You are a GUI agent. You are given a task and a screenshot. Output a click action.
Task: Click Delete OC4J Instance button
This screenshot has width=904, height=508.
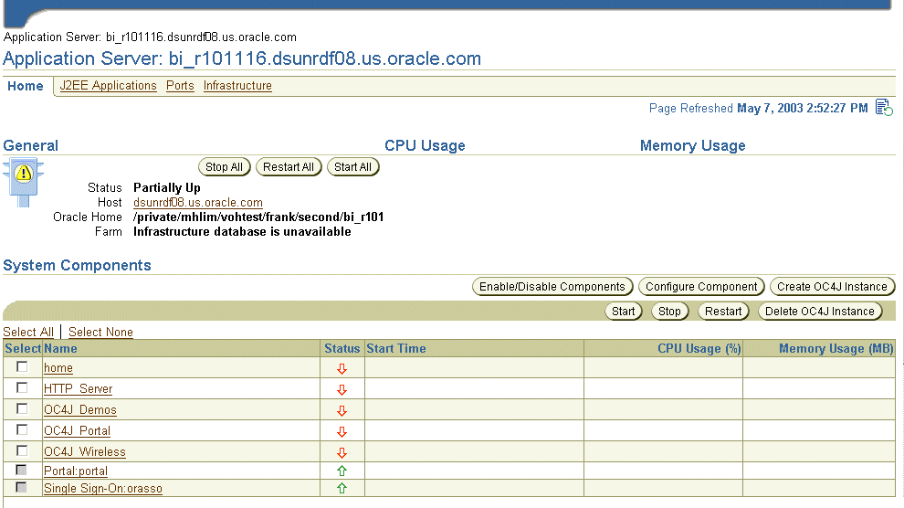tap(820, 312)
